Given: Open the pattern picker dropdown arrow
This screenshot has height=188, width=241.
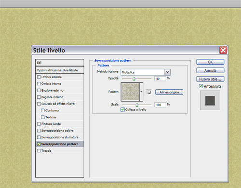Looking at the screenshot, I should (141, 92).
